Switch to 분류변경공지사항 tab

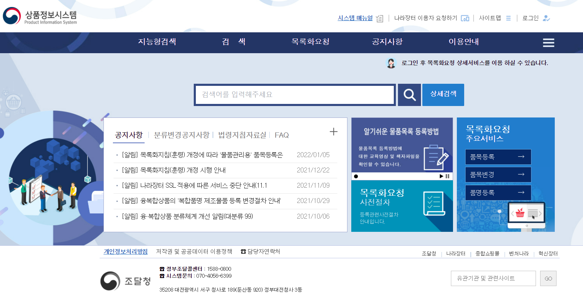tap(182, 135)
